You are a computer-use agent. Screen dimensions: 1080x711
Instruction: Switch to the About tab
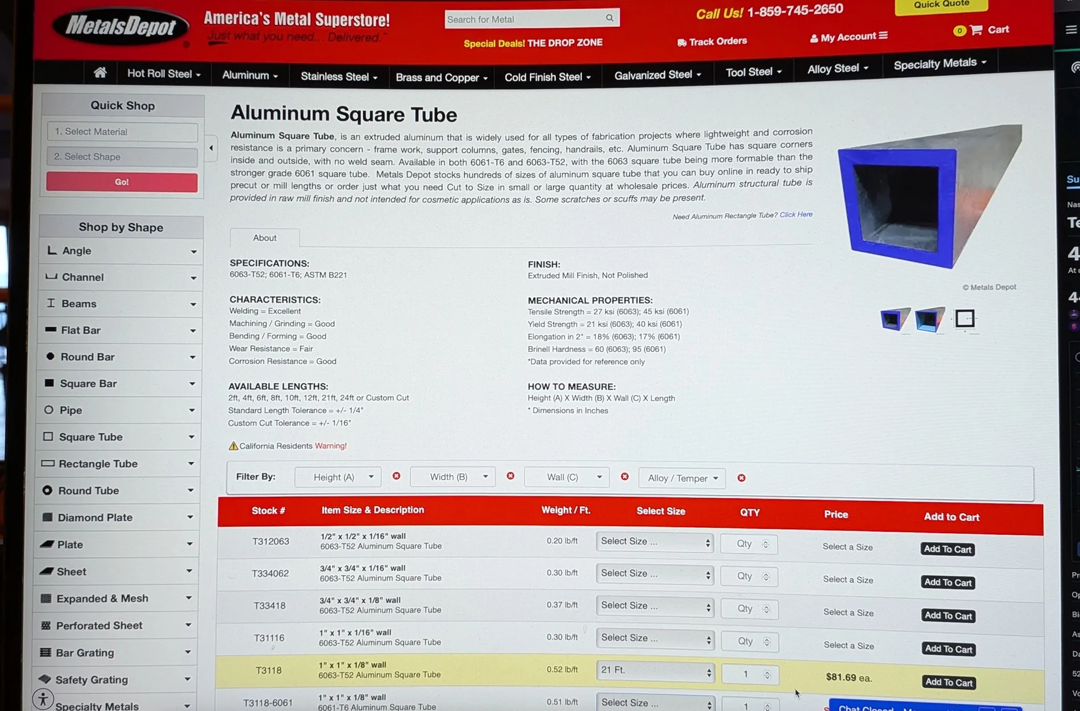(x=265, y=238)
